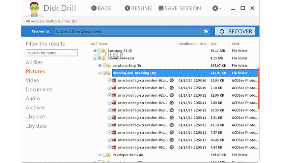Collapse the Screenshots folder
The width and height of the screenshot is (282, 163).
95,58
